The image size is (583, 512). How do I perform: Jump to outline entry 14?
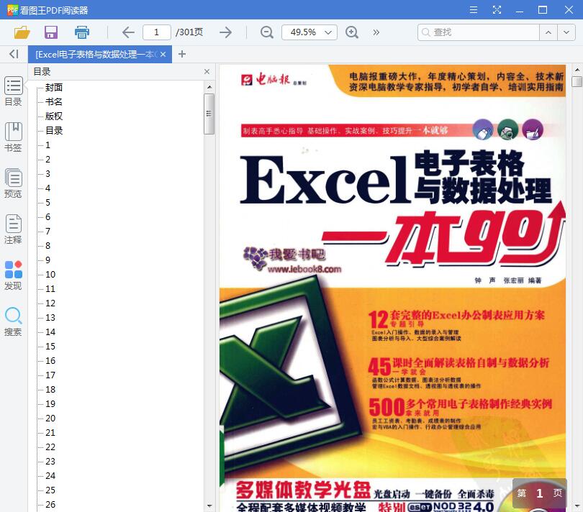(50, 332)
